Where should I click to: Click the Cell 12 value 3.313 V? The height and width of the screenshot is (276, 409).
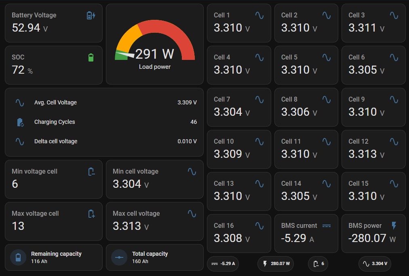point(367,154)
